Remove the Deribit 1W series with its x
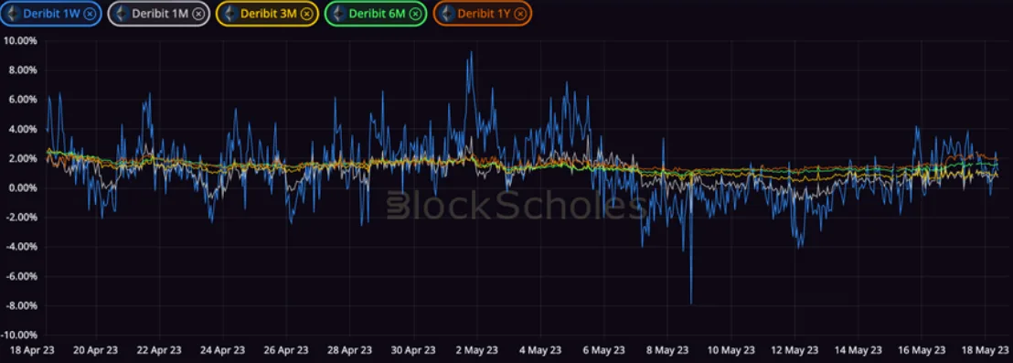The width and height of the screenshot is (1013, 363). coord(90,13)
